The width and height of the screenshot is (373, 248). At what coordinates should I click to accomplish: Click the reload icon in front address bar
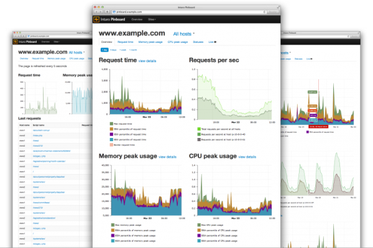(264, 12)
